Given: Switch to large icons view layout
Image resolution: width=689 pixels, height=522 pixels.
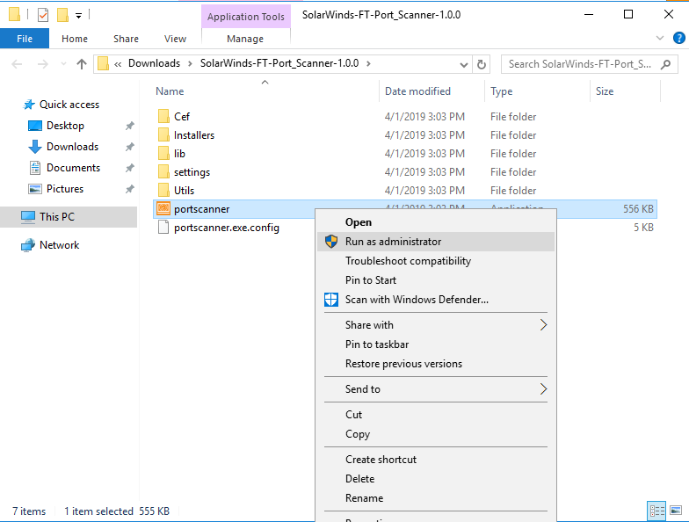Looking at the screenshot, I should tap(676, 511).
